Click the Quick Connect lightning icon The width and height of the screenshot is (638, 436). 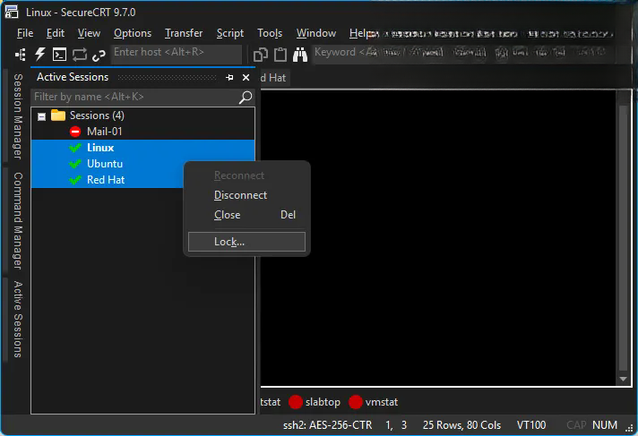(x=39, y=54)
